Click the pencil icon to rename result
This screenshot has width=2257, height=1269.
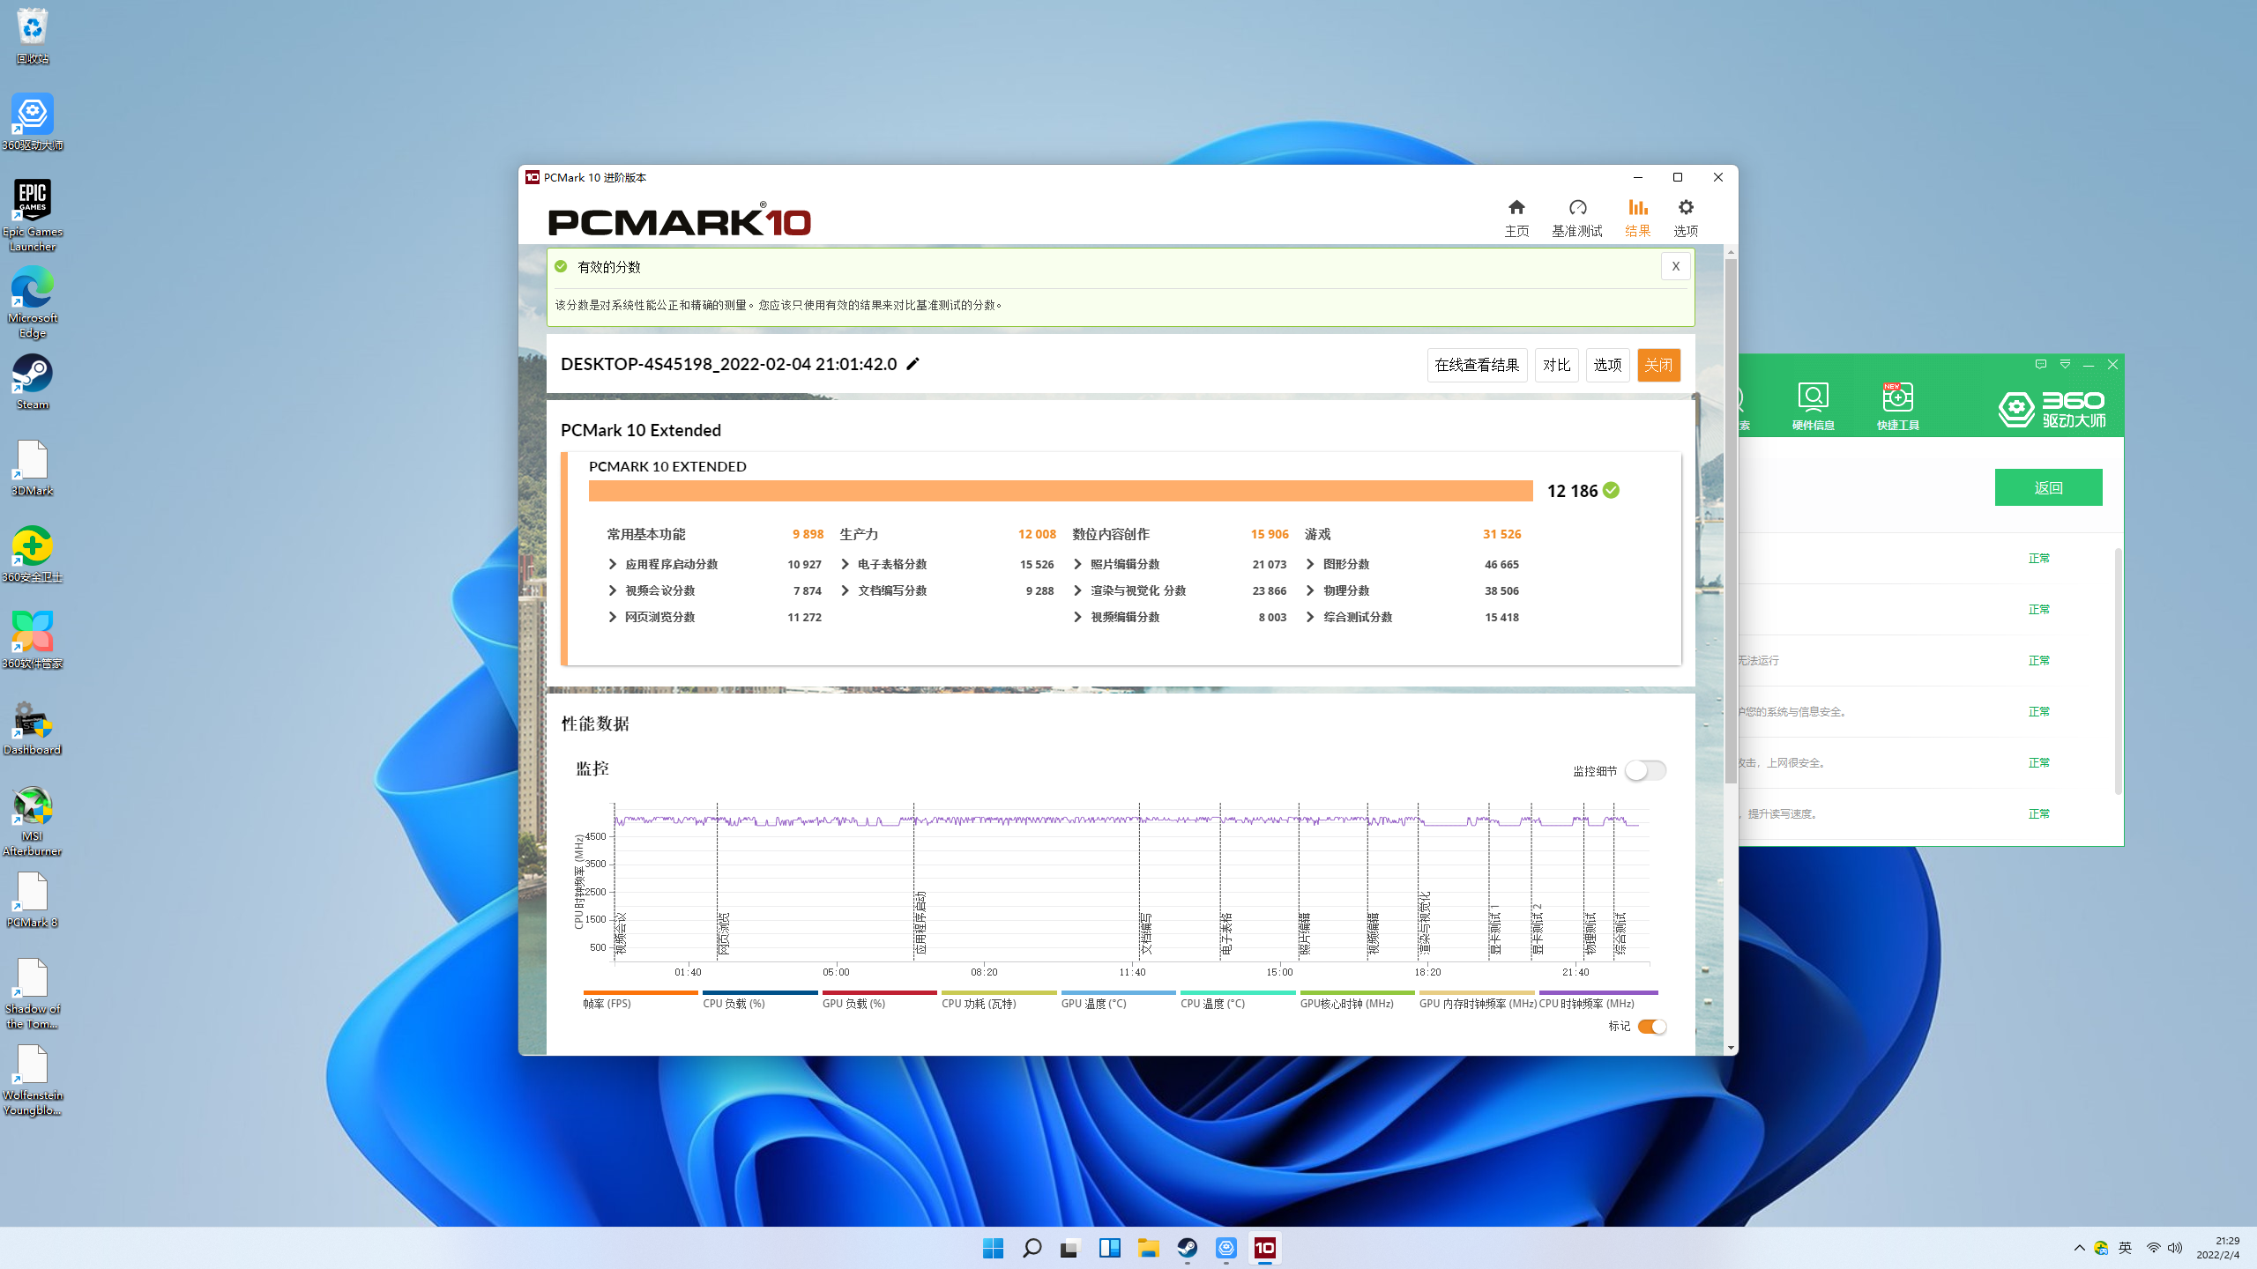coord(913,364)
